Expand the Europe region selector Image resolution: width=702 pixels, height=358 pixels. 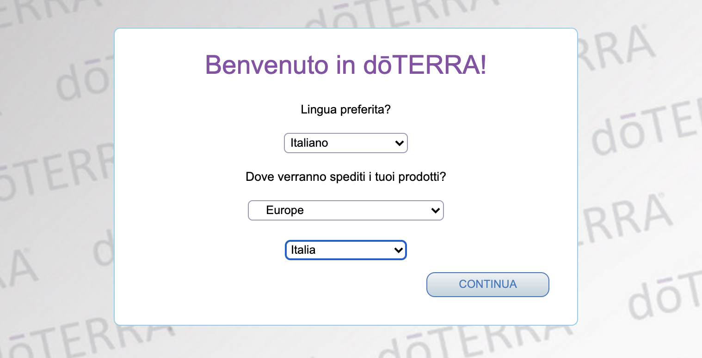346,210
